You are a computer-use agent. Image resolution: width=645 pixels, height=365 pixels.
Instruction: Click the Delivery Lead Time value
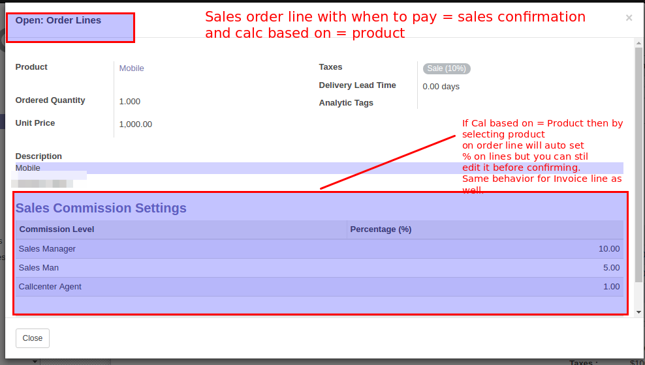click(441, 87)
